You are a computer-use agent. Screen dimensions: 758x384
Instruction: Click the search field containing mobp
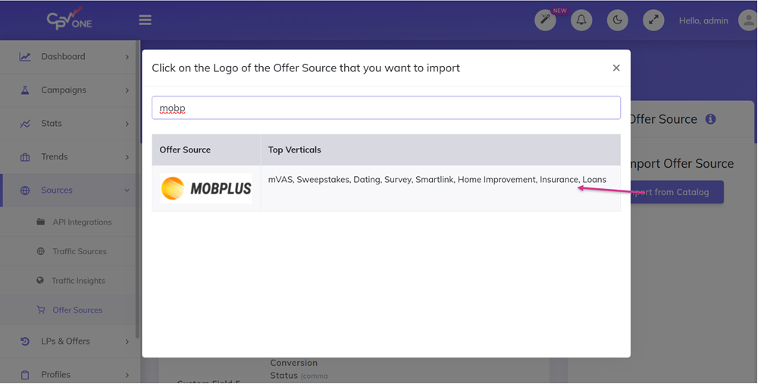[x=387, y=108]
